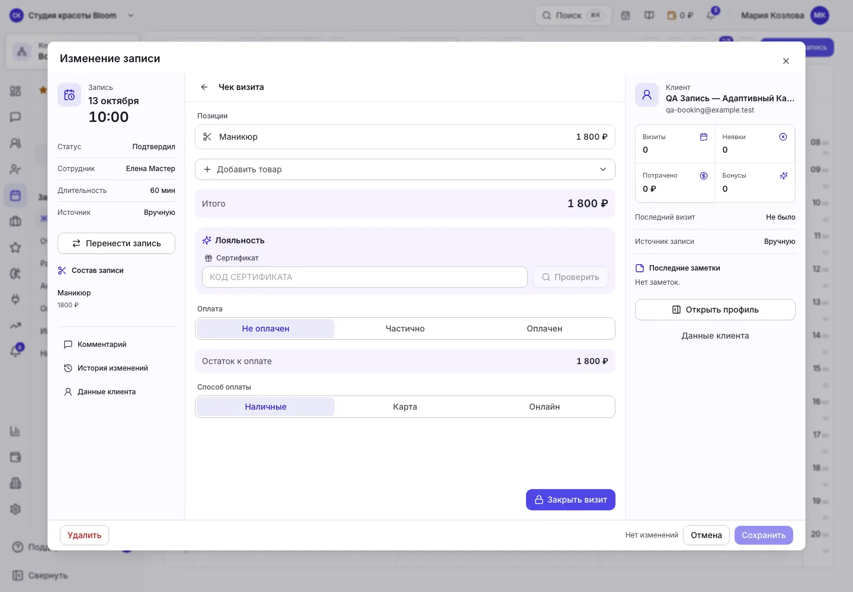The height and width of the screenshot is (592, 853).
Task: Click the cross-circle icon in the Неявки card
Action: coord(783,137)
